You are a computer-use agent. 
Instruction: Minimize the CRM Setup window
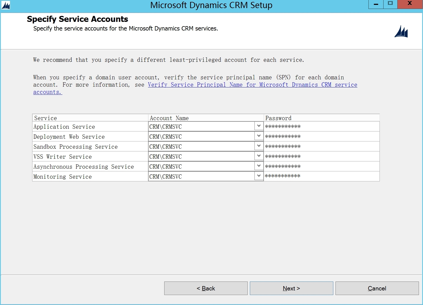(376, 4)
